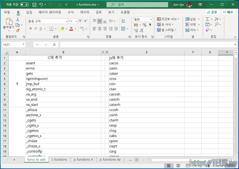Screen dimensions: 239x169
Task: Toggle underline formatting
Action: [40, 28]
